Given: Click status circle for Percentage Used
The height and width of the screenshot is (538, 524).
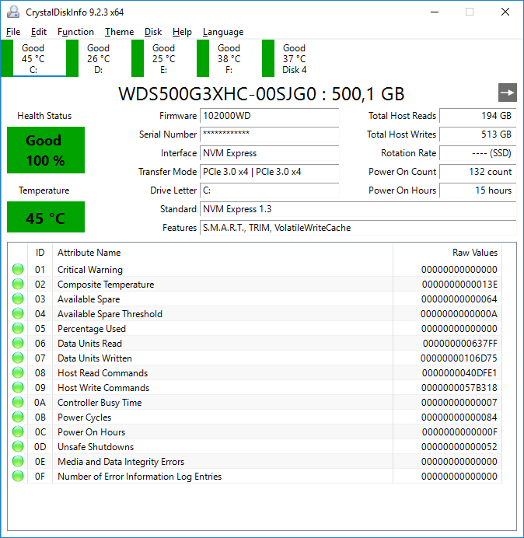Looking at the screenshot, I should click(18, 328).
